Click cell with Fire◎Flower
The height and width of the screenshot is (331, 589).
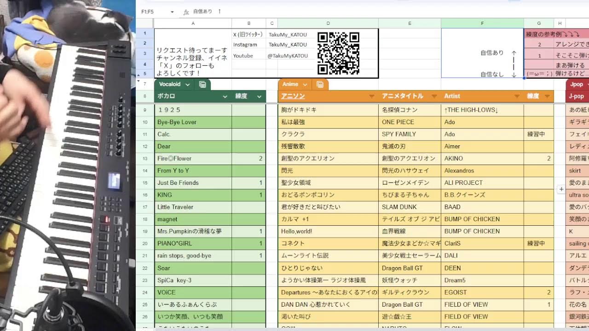pos(193,159)
